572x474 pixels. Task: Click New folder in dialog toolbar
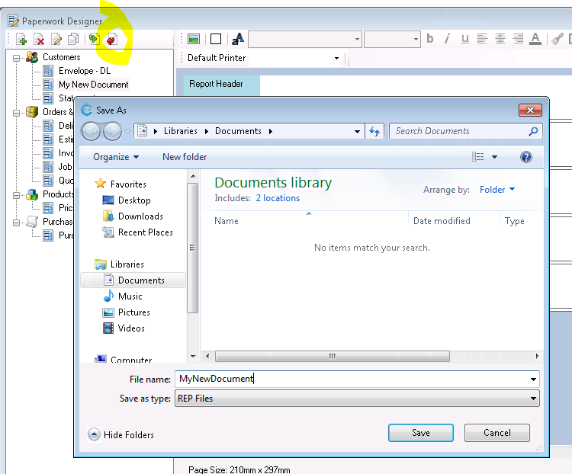click(185, 157)
